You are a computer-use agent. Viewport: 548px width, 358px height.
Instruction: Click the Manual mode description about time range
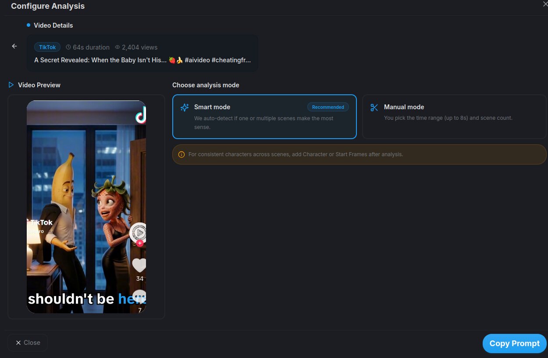448,118
